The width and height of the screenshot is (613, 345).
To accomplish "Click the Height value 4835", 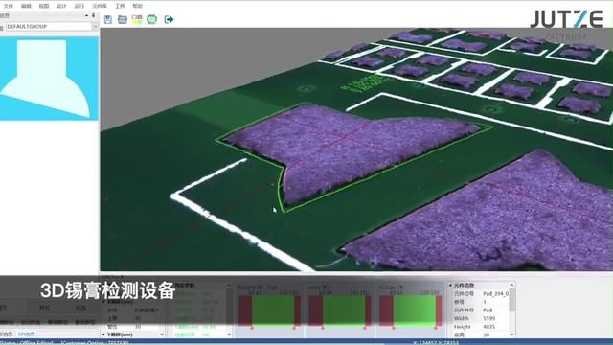I will [489, 327].
